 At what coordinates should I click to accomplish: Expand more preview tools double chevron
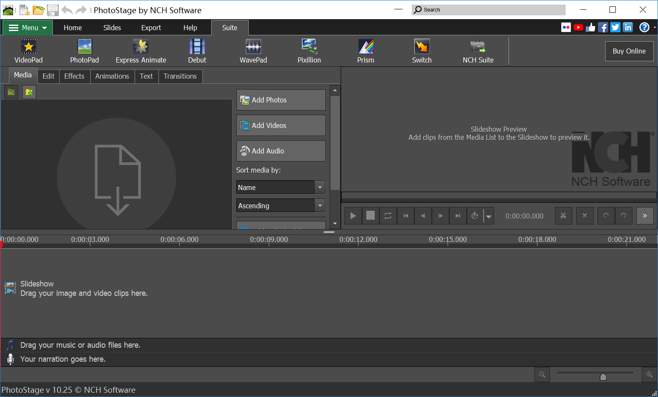[x=645, y=216]
